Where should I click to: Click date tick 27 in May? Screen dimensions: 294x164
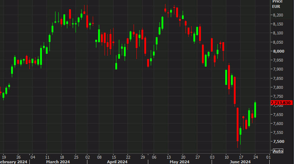click(198, 157)
